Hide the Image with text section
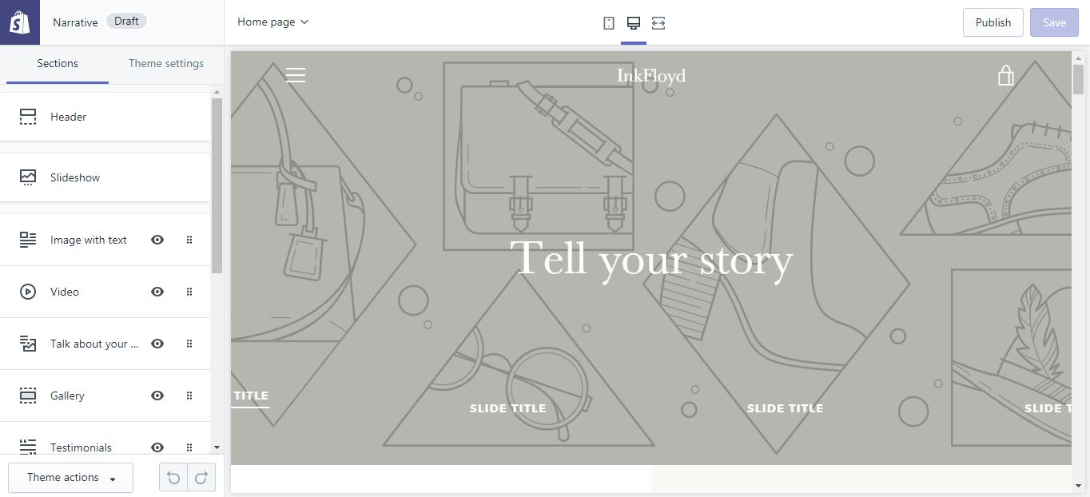 157,240
